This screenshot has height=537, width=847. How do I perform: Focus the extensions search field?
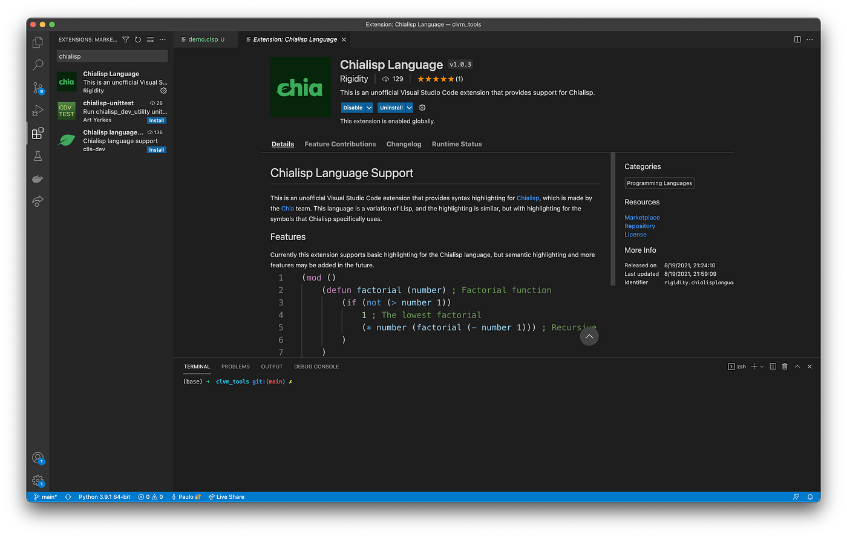tap(112, 56)
